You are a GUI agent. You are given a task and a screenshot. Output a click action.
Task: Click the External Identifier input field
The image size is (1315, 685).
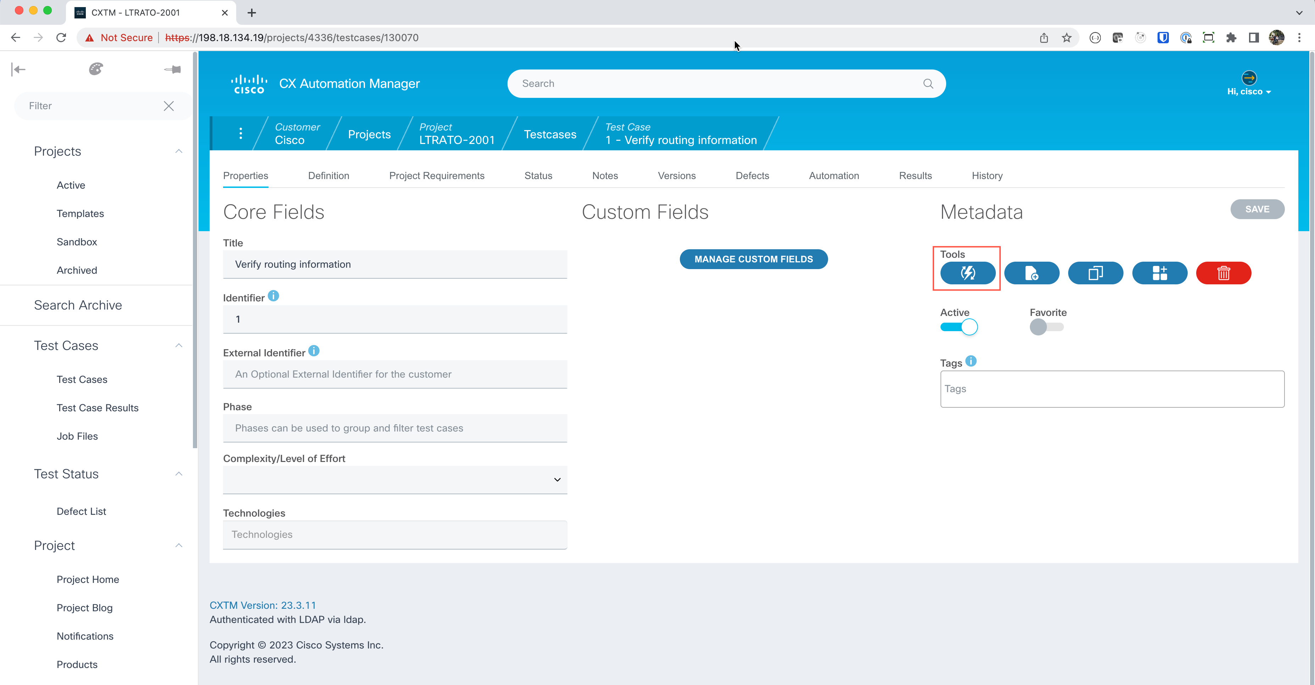pyautogui.click(x=395, y=374)
